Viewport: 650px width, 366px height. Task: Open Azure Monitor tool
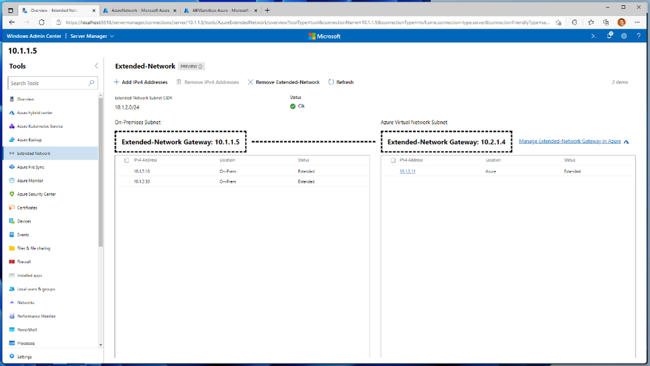[x=30, y=180]
